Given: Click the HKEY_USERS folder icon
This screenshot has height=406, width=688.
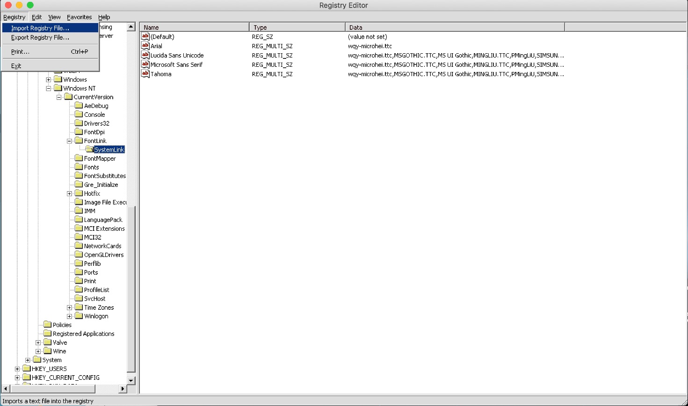Looking at the screenshot, I should (x=27, y=369).
